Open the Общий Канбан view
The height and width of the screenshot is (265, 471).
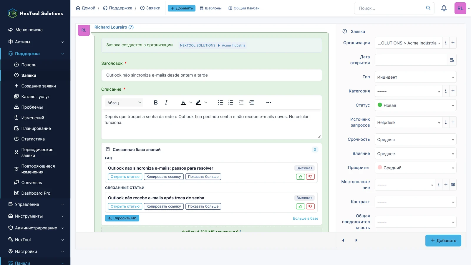244,8
